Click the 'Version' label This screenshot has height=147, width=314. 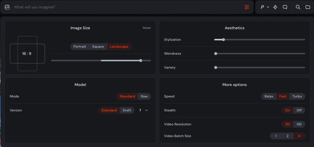click(16, 110)
